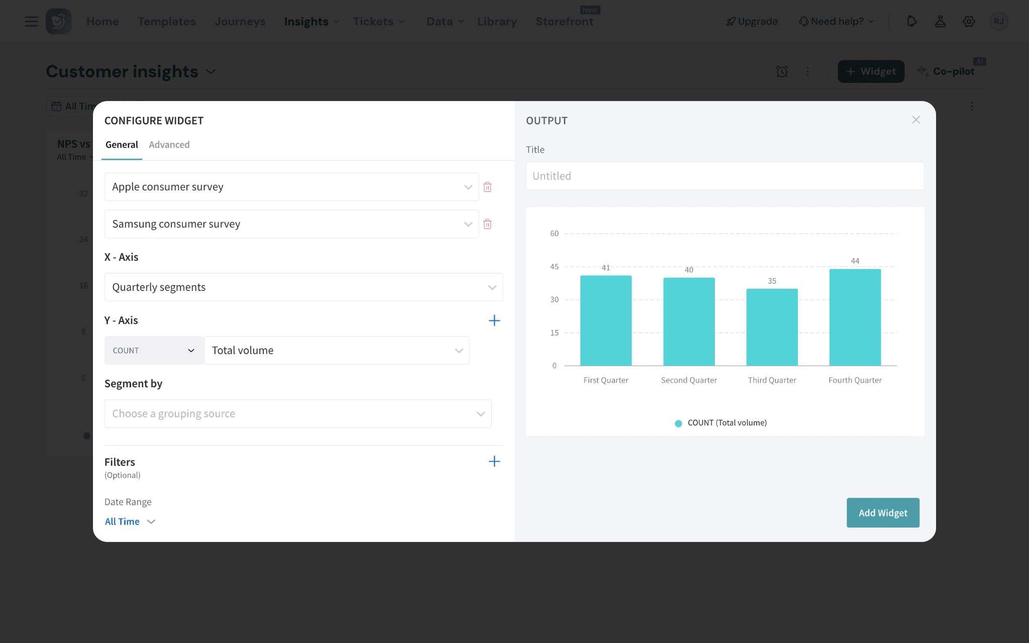The height and width of the screenshot is (643, 1029).
Task: Open the settings gear icon
Action: coord(969,22)
